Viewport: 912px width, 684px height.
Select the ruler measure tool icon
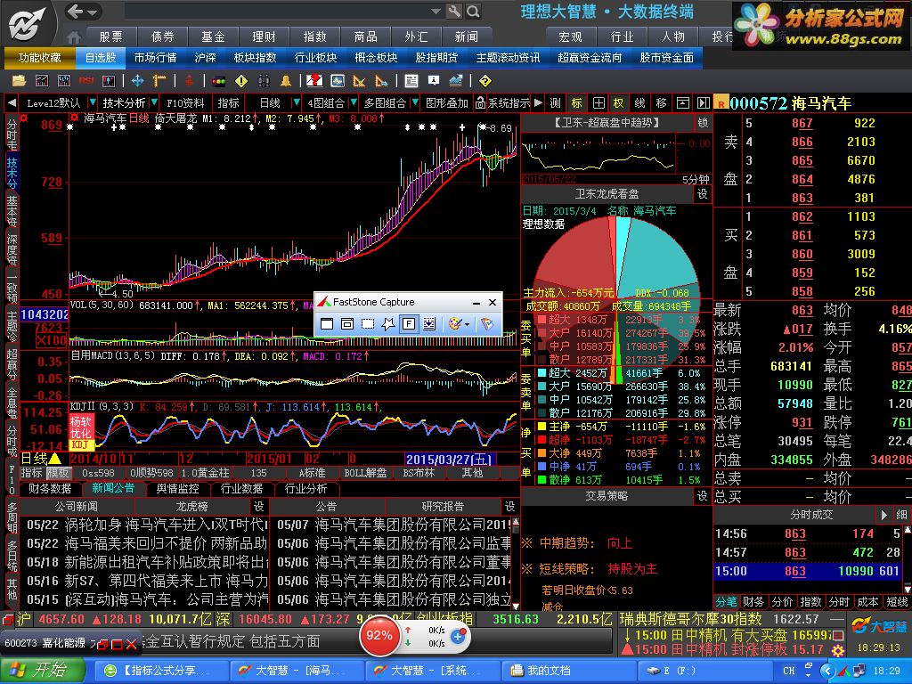coord(159,81)
